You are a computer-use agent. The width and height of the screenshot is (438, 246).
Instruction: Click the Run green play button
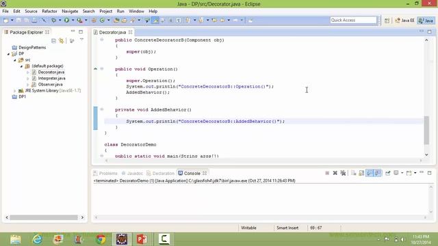[66, 20]
